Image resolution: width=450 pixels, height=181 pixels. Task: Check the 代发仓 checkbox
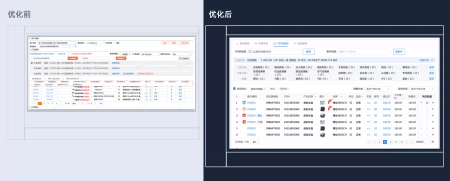[x=276, y=89]
